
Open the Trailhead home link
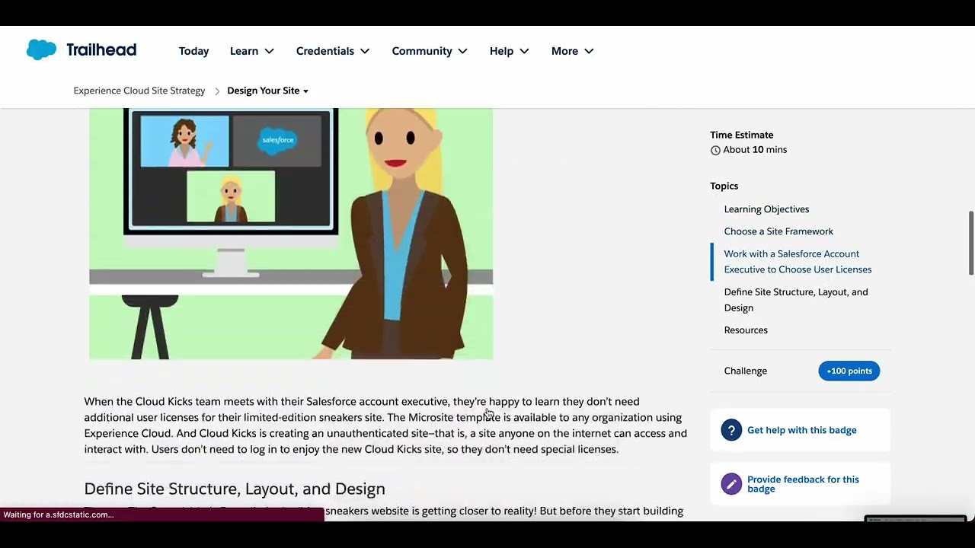(x=101, y=50)
